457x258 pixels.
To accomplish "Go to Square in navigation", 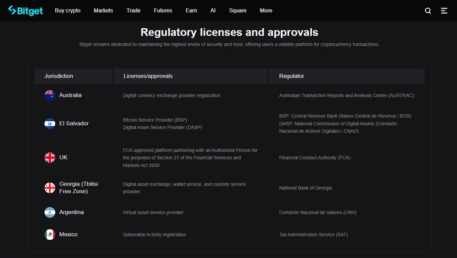I will coord(238,10).
